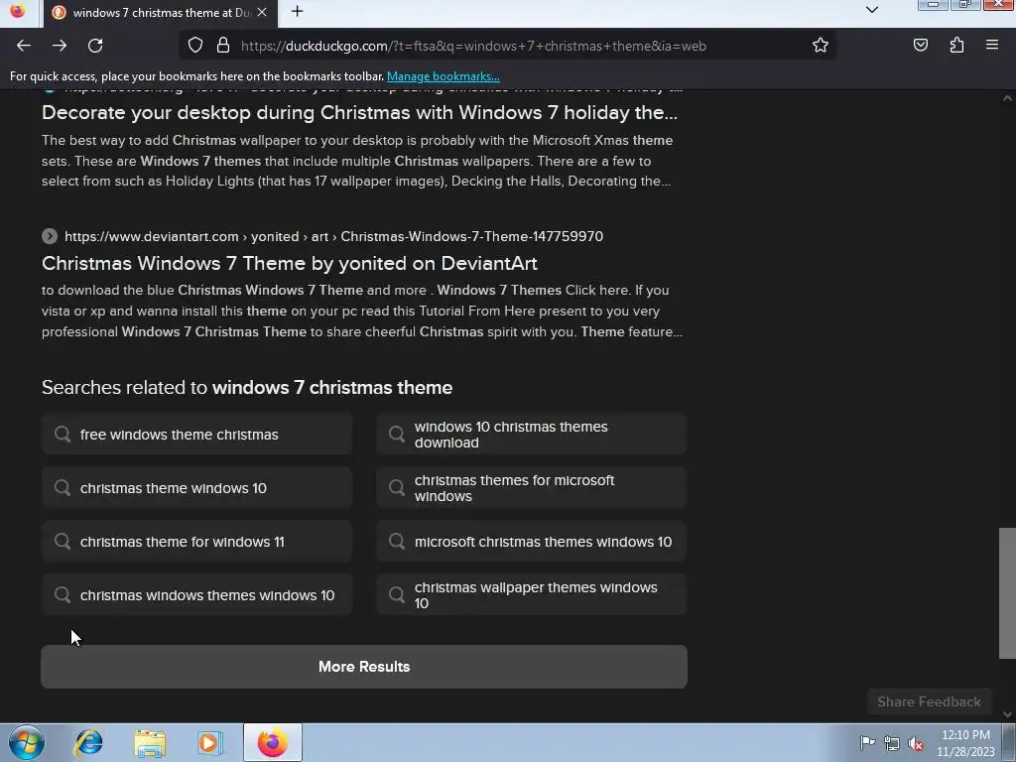Open Windows Explorer folder from taskbar
The width and height of the screenshot is (1016, 762).
(x=150, y=743)
